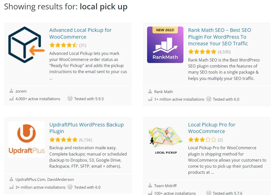Open Local Pickup Pro for WooCommerce link
This screenshot has height=195, width=273.
(x=211, y=128)
